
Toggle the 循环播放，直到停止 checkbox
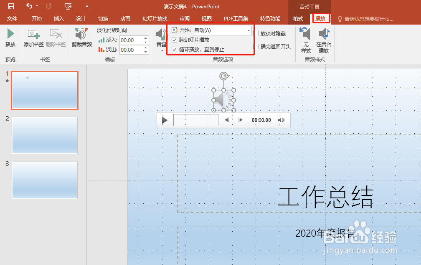point(175,50)
